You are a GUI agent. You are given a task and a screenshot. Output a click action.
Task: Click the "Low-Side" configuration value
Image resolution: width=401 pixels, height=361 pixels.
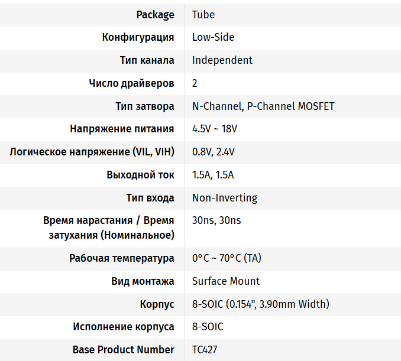click(x=213, y=37)
